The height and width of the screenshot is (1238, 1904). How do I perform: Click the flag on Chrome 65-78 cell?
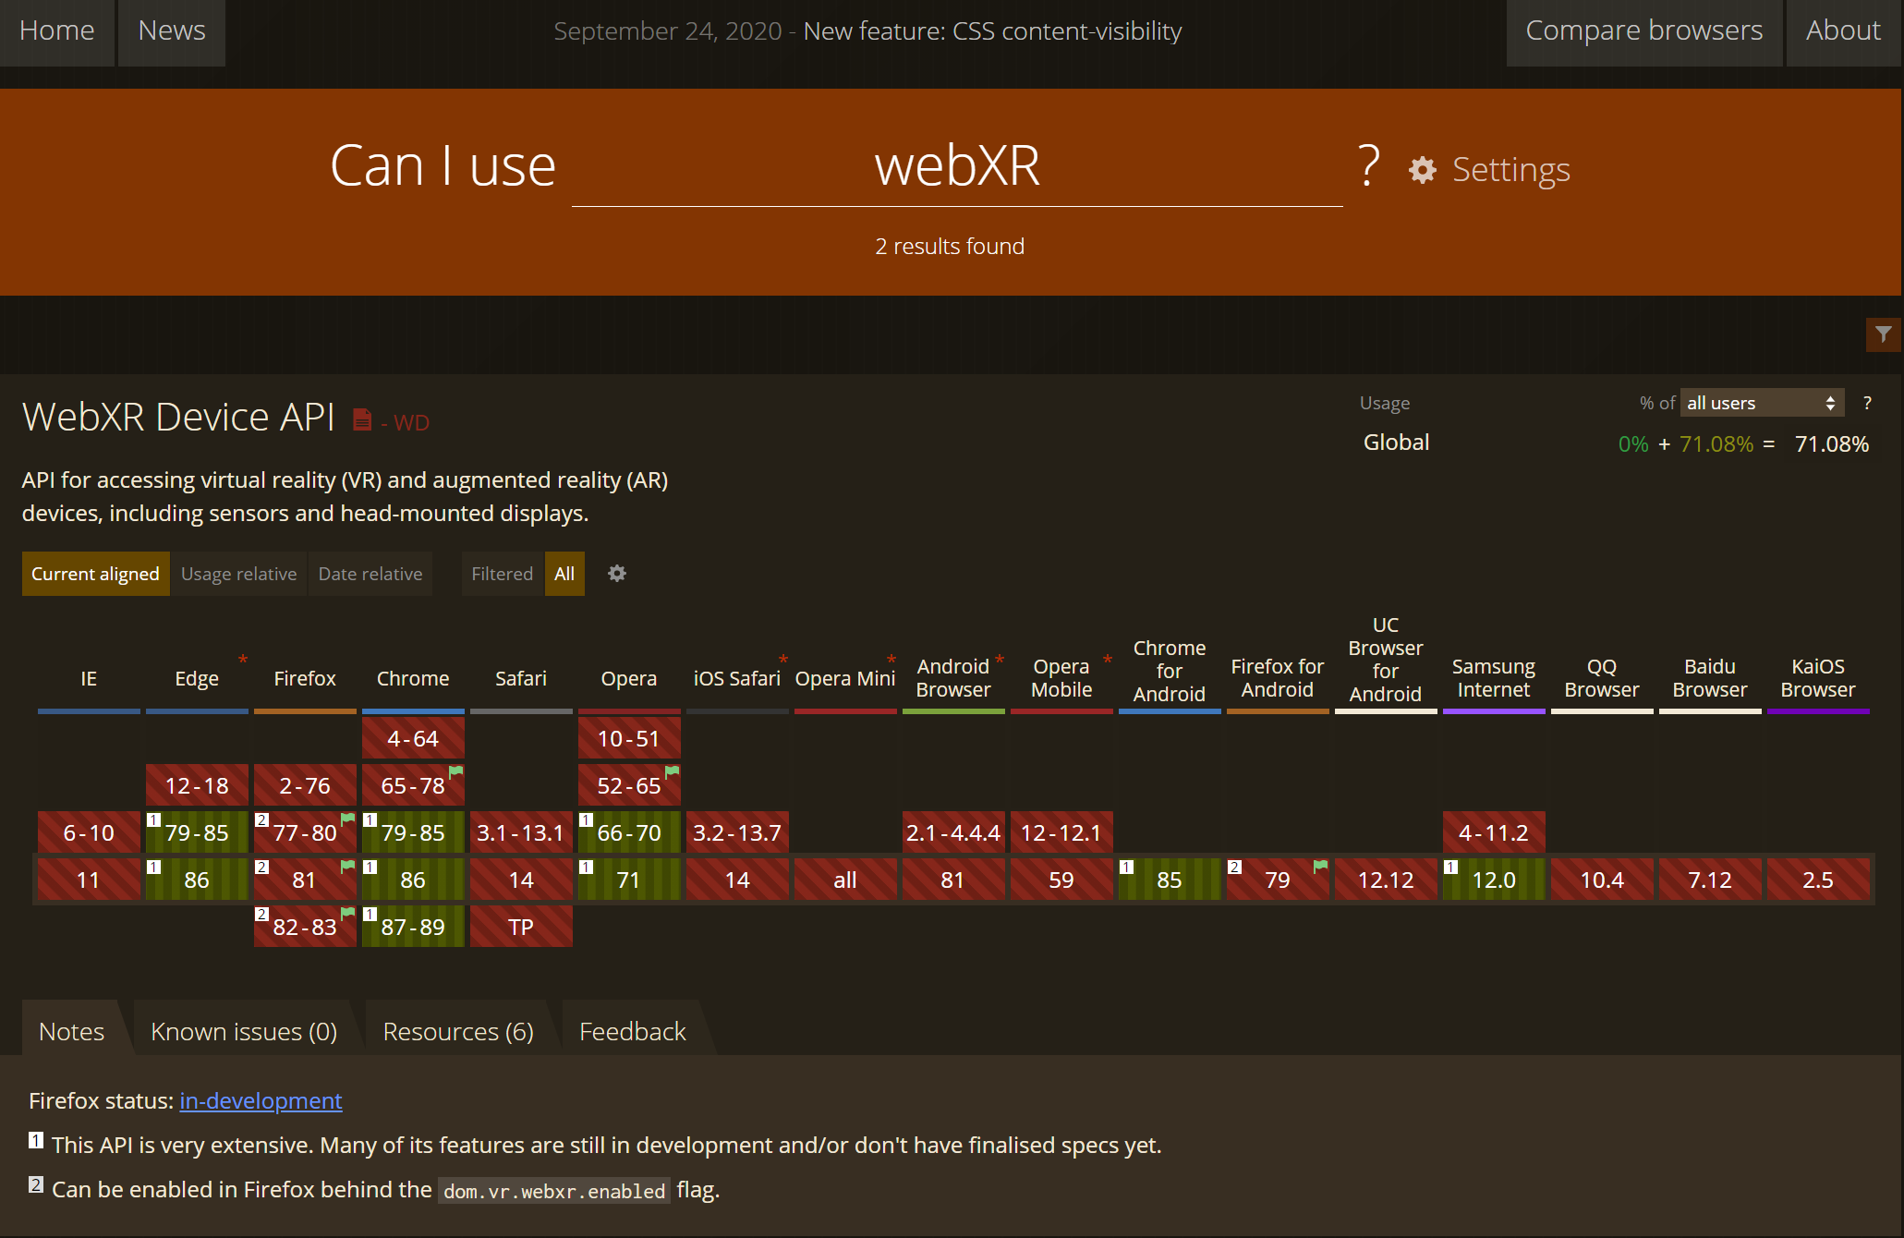pos(455,771)
